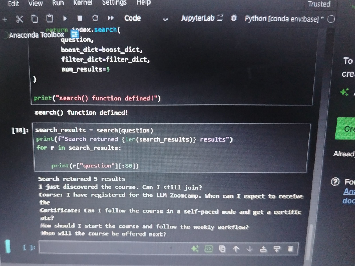Screen dimensions: 355x266
Task: Click the print(r["question"][:80]) code line
Action: click(x=95, y=166)
